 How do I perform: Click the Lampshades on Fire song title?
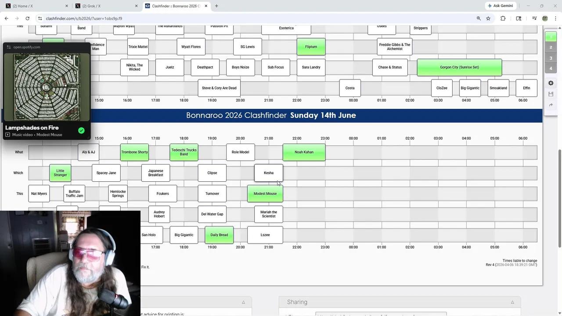[x=32, y=128]
